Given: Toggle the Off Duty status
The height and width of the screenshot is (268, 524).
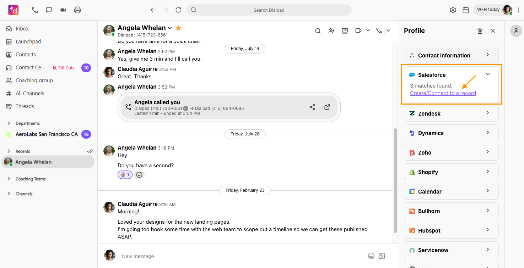Looking at the screenshot, I should (63, 68).
